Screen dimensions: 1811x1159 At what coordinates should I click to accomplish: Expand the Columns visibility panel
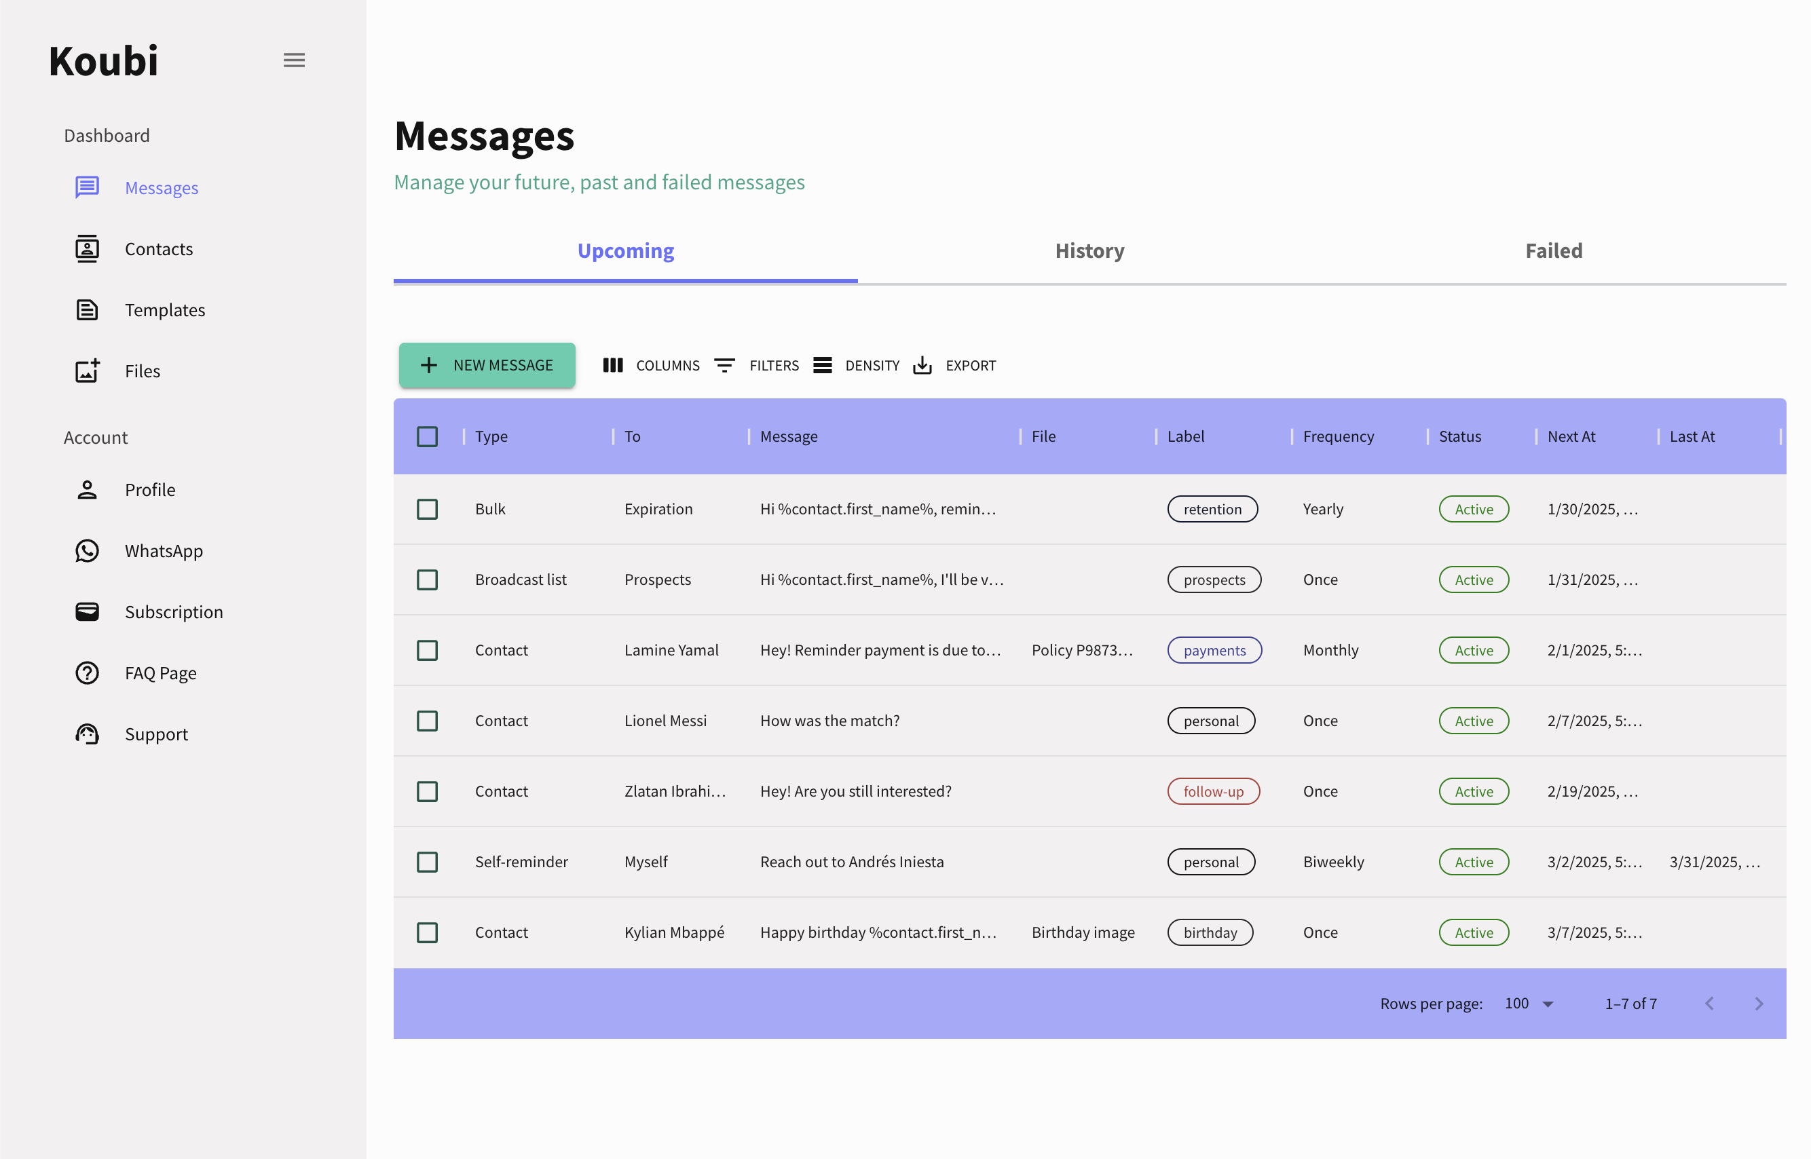pyautogui.click(x=651, y=366)
